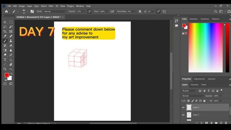Screen dimensions: 231x130
Task: Select the Move tool
Action: (5, 22)
